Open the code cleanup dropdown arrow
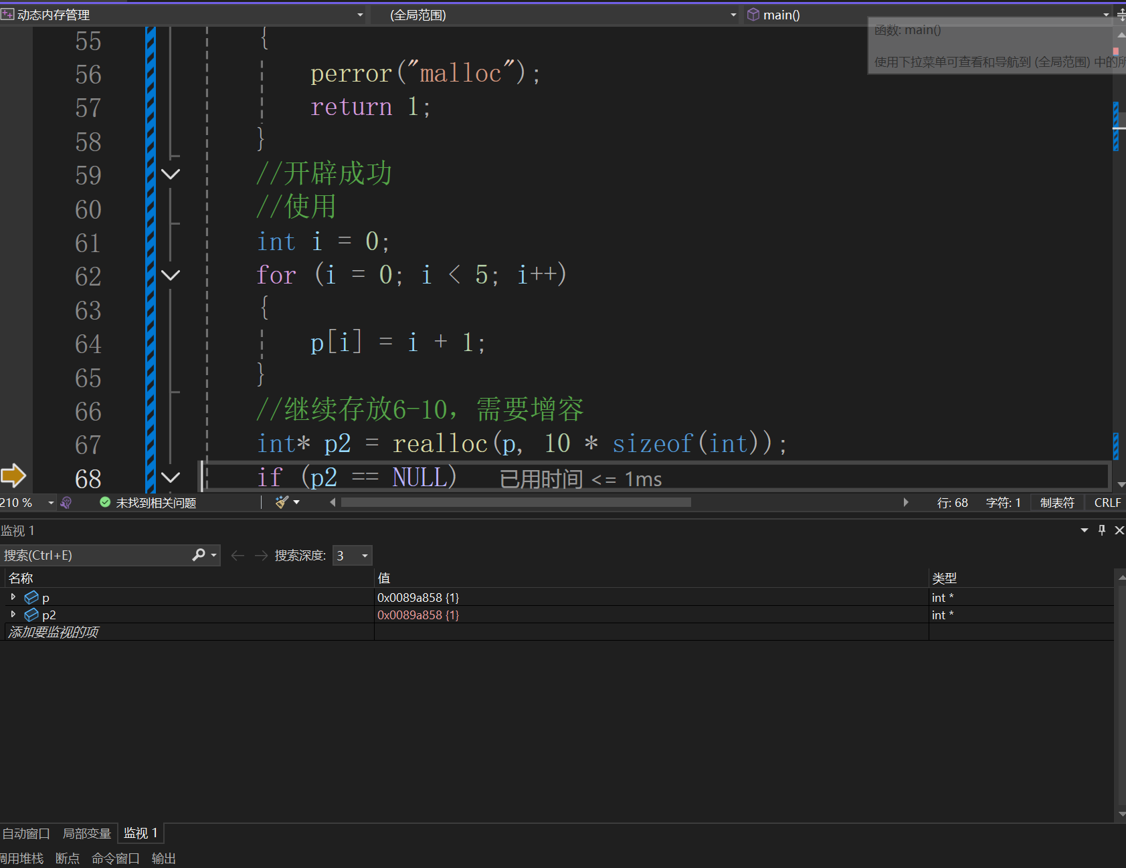 pyautogui.click(x=296, y=503)
